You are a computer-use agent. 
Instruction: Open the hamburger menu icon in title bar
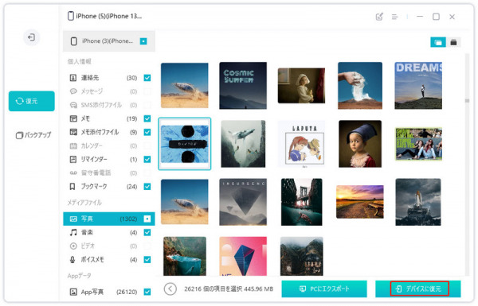(394, 17)
